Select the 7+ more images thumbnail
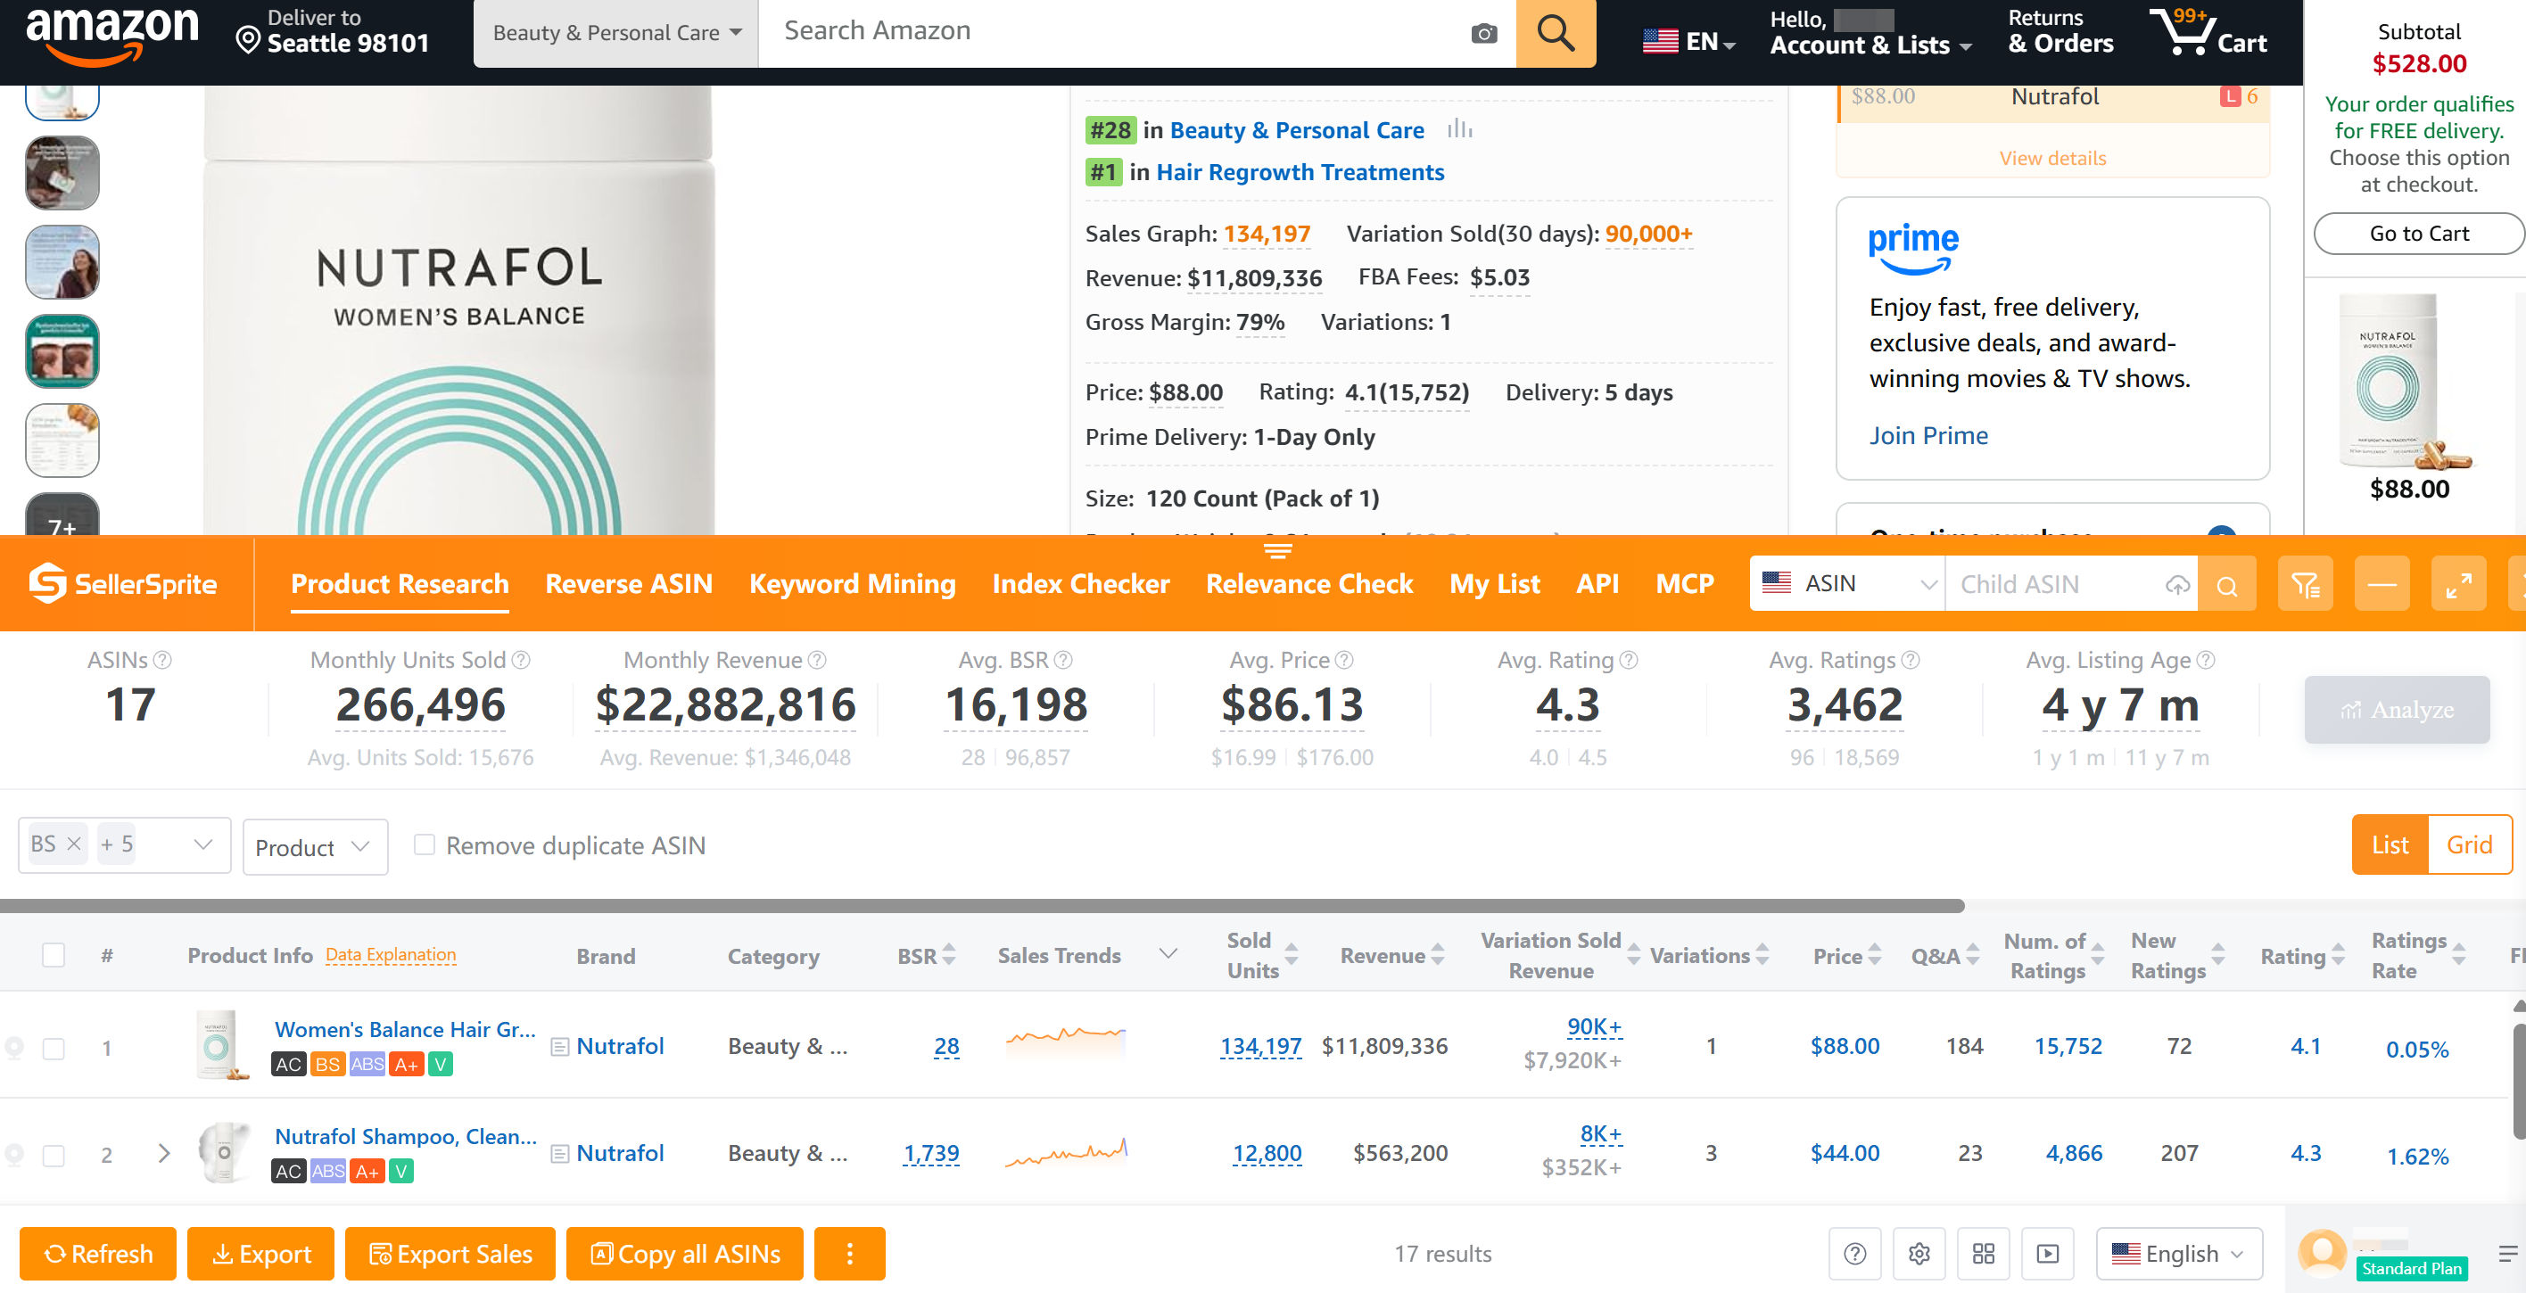Screen dimensions: 2526x1293 (62, 515)
